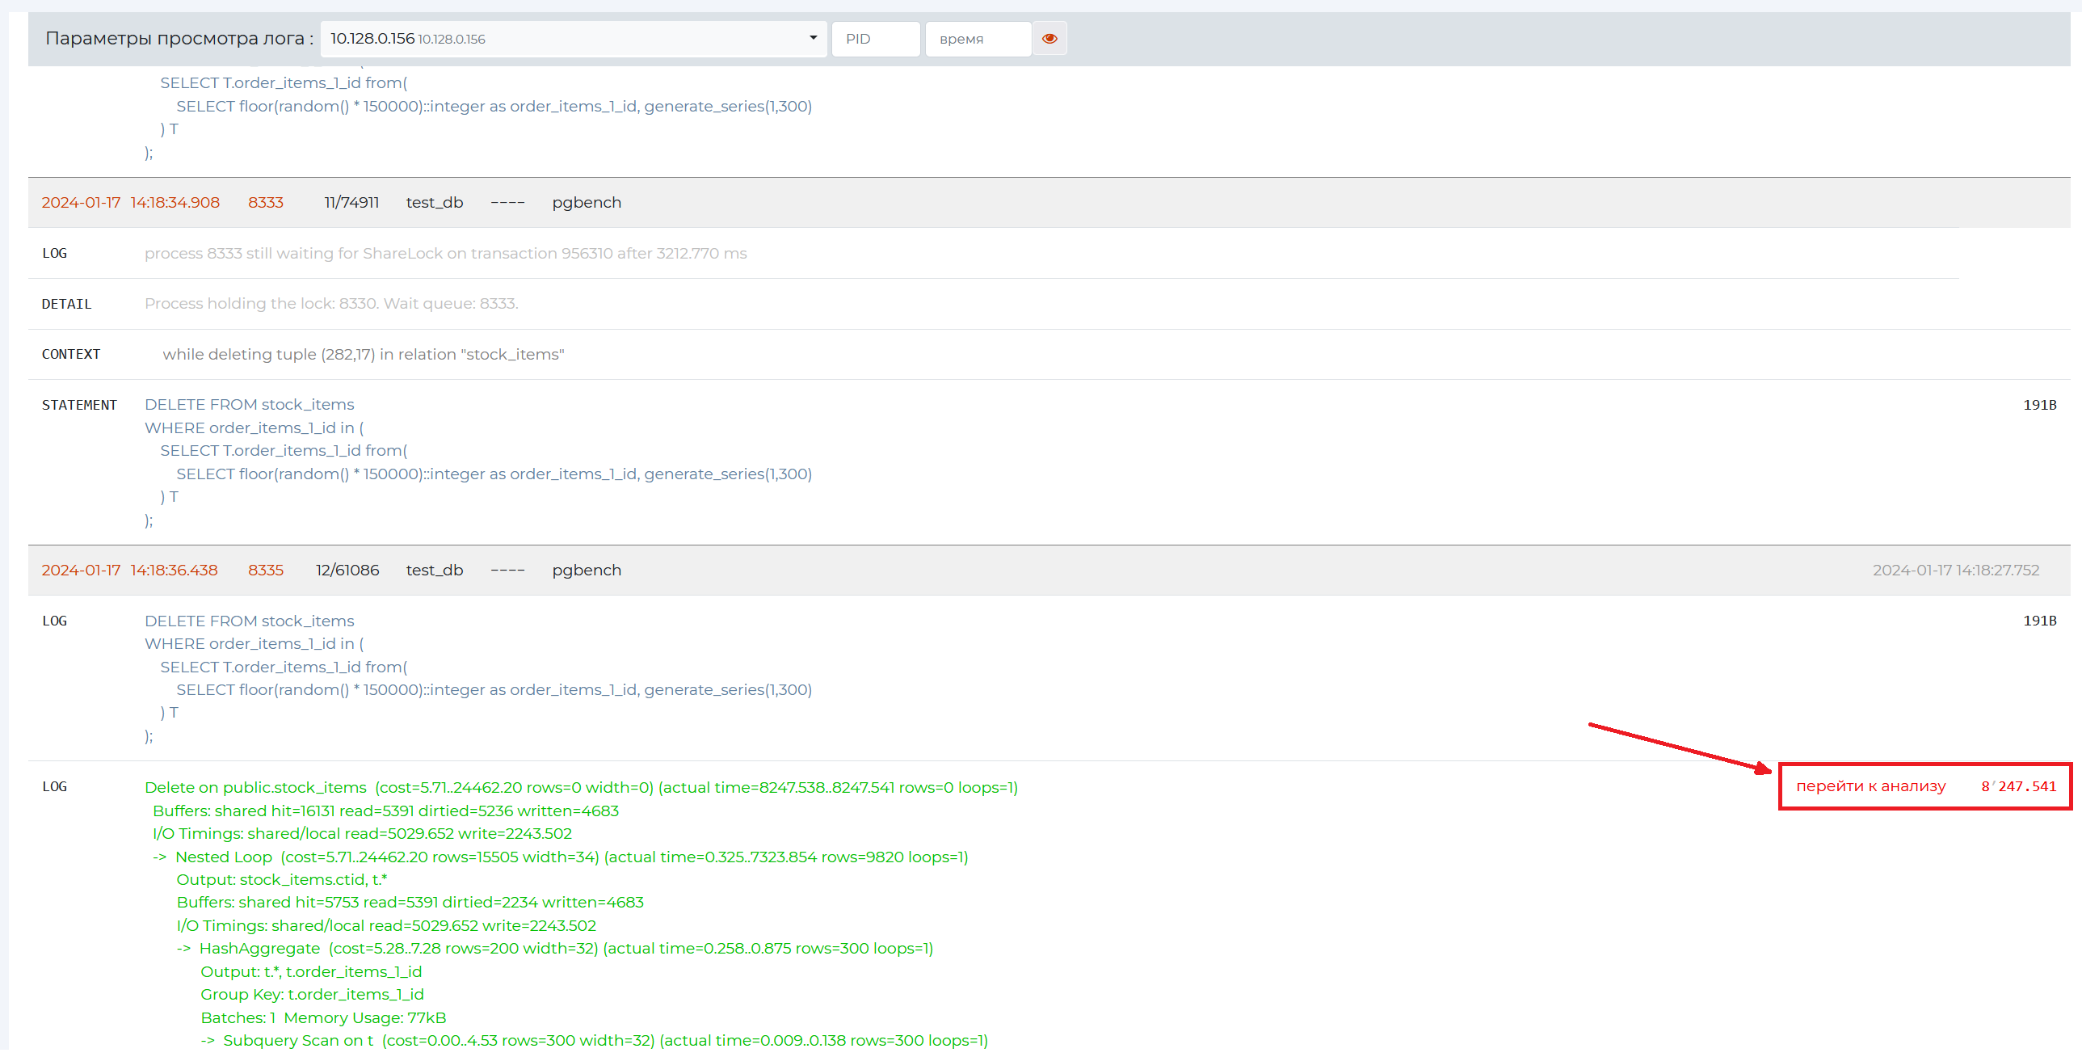Viewport: 2082px width, 1057px height.
Task: Click 191B size on STATEMENT row
Action: pos(2038,404)
